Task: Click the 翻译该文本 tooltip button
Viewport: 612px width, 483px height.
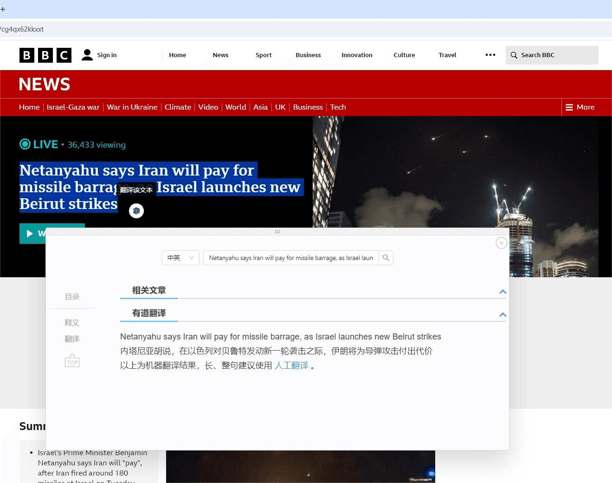Action: 136,190
